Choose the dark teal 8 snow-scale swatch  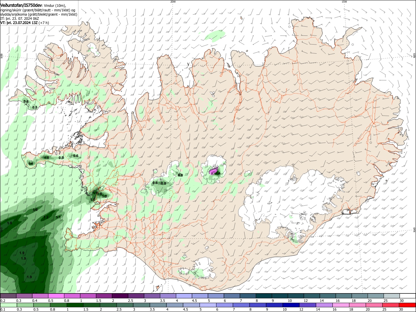pos(264,296)
